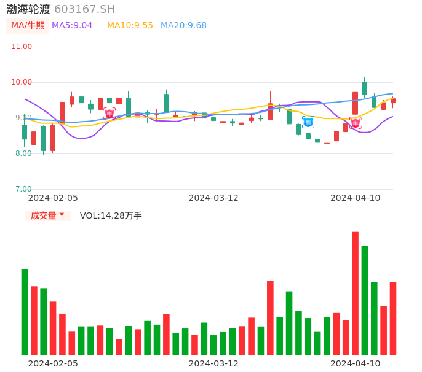This screenshot has width=422, height=372.
Task: Click the stock code 603167.SH
Action: click(84, 9)
